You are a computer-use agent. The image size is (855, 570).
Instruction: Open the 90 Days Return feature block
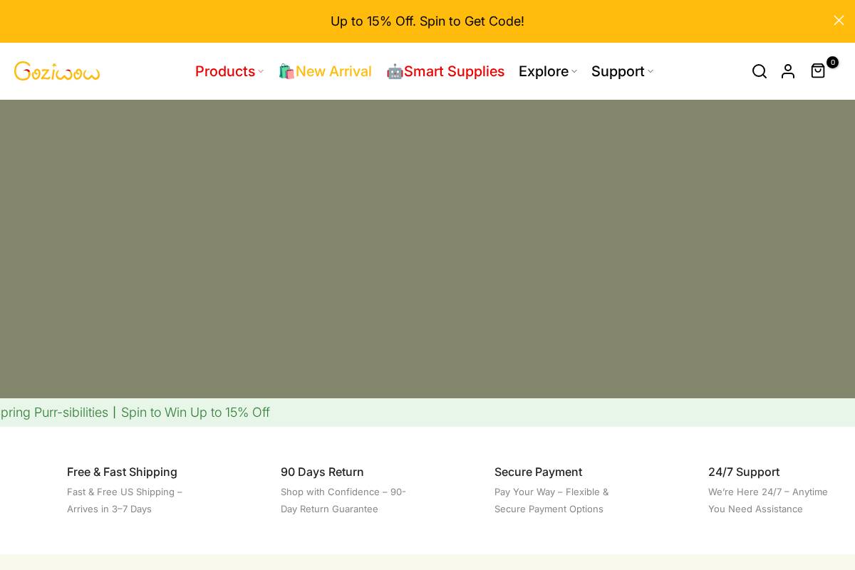click(x=322, y=472)
